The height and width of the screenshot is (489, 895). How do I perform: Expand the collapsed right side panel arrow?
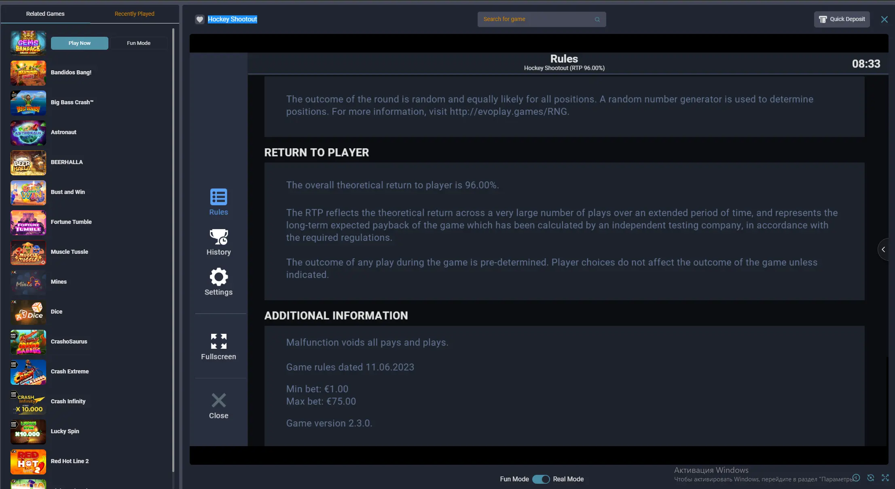click(x=884, y=249)
